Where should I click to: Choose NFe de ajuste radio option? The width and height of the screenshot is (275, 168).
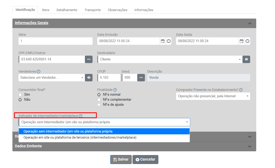[x=99, y=105]
